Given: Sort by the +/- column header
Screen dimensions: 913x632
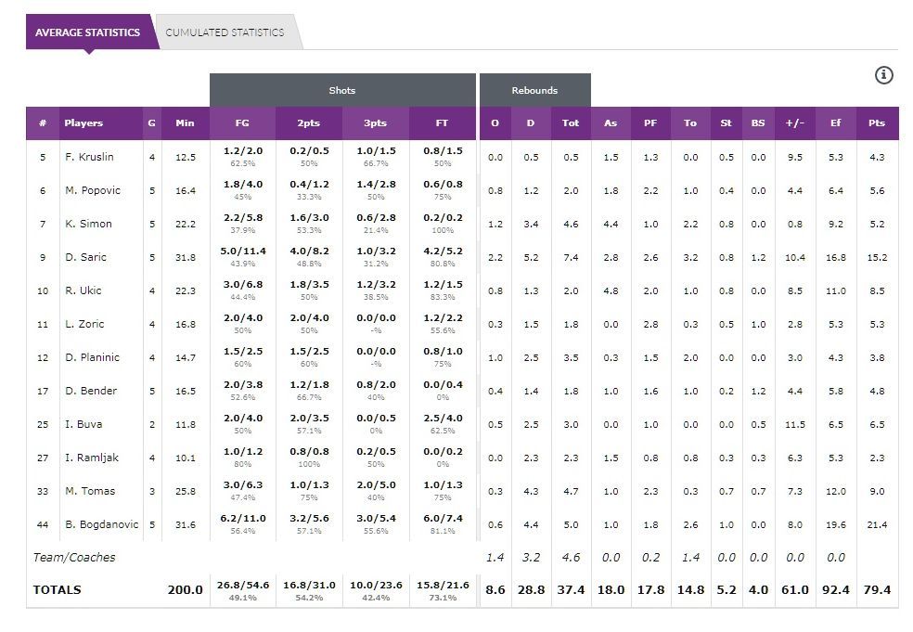Looking at the screenshot, I should click(x=794, y=123).
